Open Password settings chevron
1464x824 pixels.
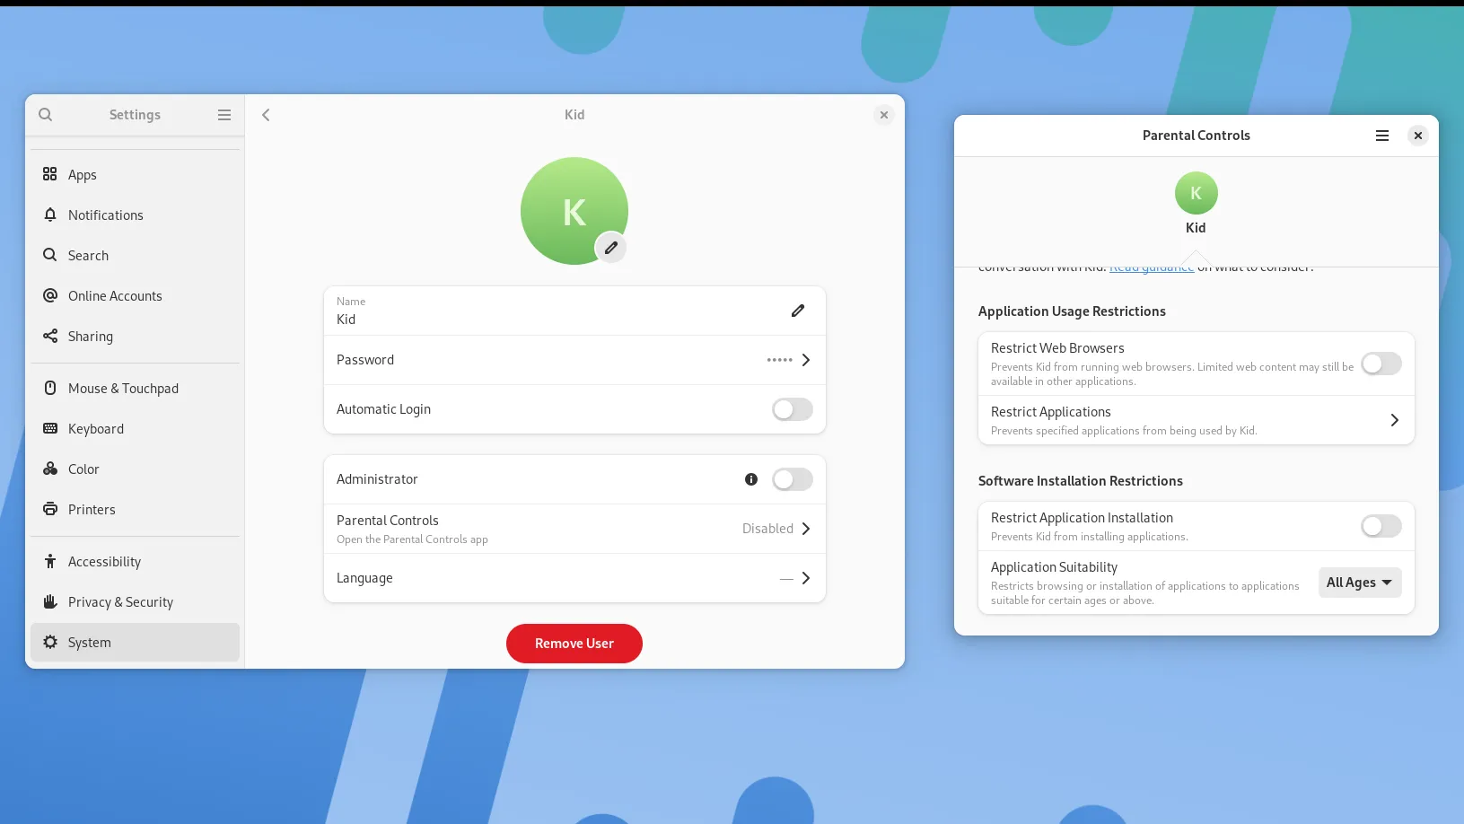pyautogui.click(x=806, y=360)
